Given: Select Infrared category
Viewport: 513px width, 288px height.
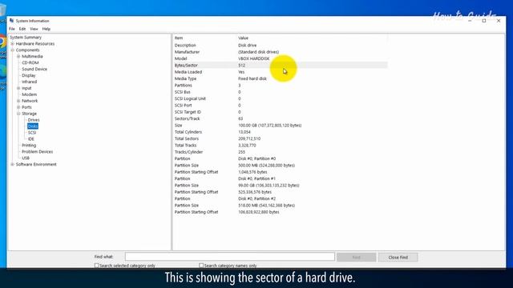Looking at the screenshot, I should (x=29, y=82).
